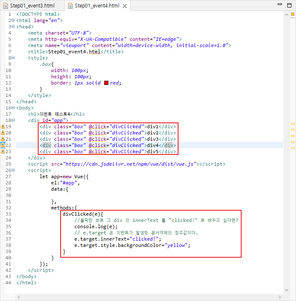
Task: Click line number 30 in the gutter
Action: point(8,195)
